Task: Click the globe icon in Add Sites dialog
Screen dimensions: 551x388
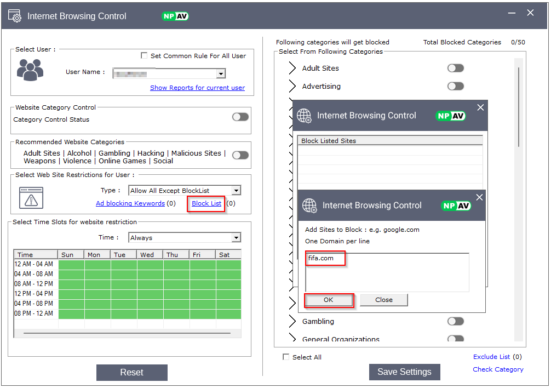Action: [310, 206]
